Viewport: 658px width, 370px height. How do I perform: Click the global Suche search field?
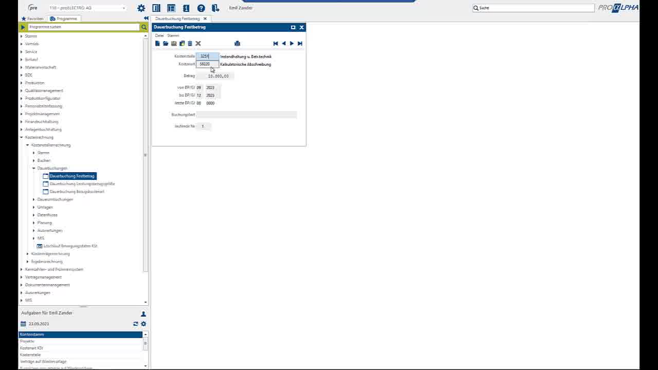[533, 8]
